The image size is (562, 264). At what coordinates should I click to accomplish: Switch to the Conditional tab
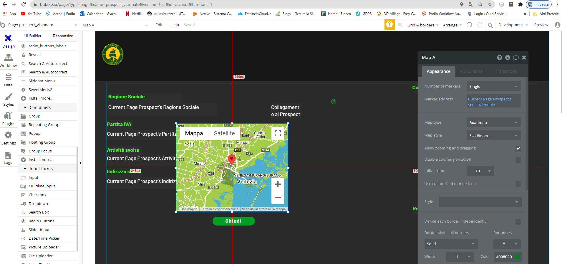472,71
